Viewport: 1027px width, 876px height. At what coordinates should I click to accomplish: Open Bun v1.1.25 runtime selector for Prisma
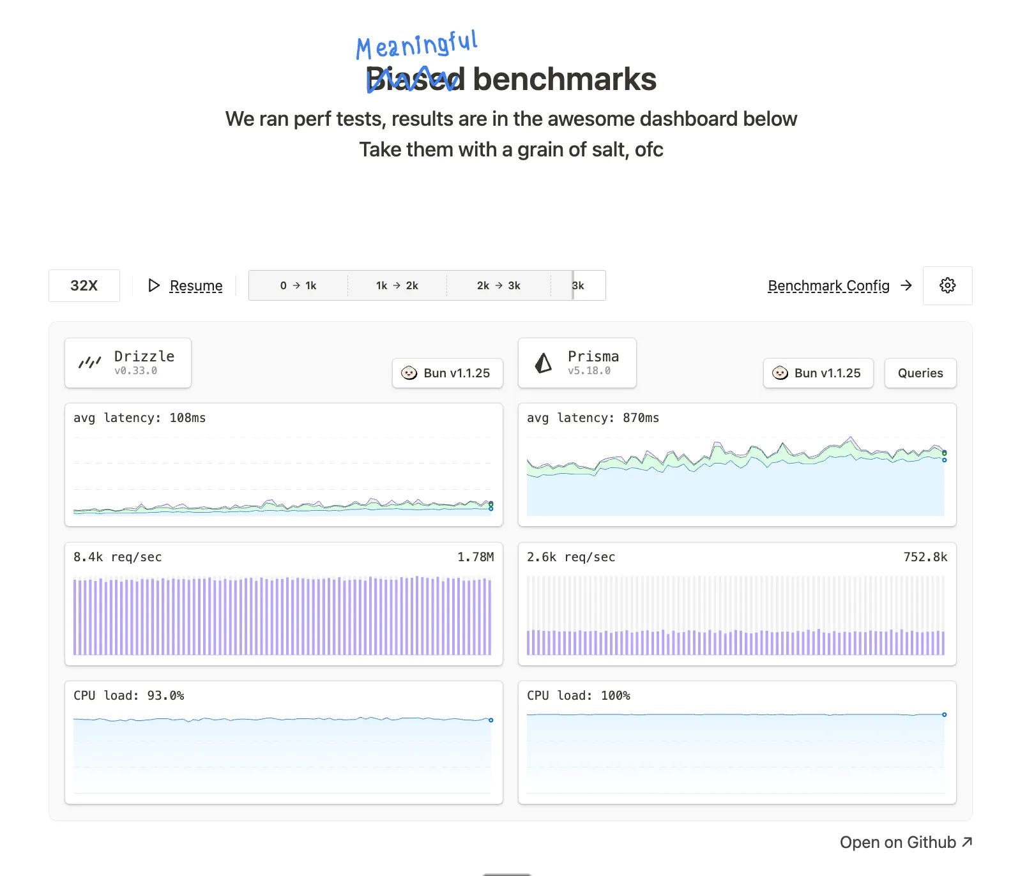(818, 373)
